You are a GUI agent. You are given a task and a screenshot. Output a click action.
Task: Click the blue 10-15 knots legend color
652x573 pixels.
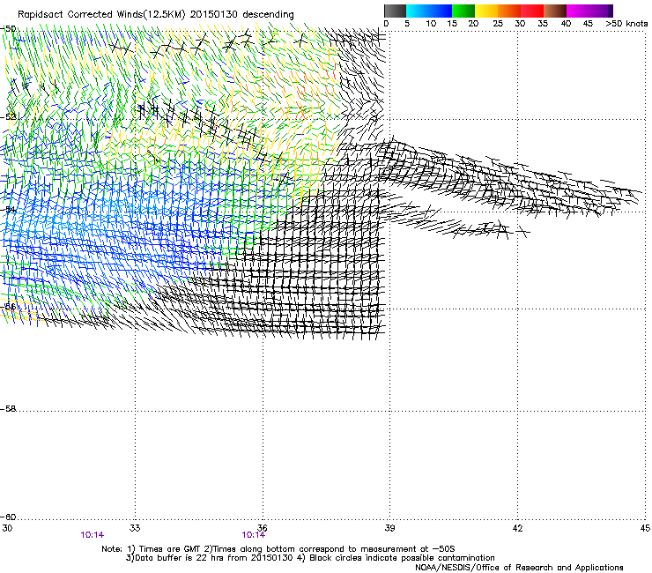[x=441, y=11]
